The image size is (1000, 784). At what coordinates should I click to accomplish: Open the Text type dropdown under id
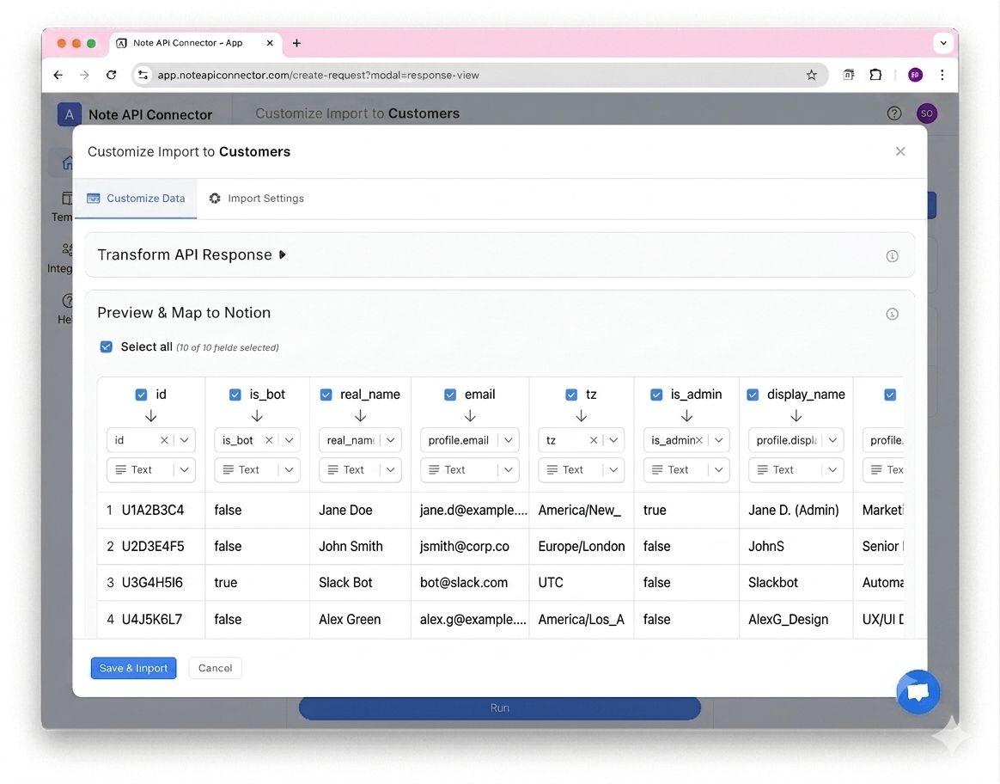tap(151, 470)
